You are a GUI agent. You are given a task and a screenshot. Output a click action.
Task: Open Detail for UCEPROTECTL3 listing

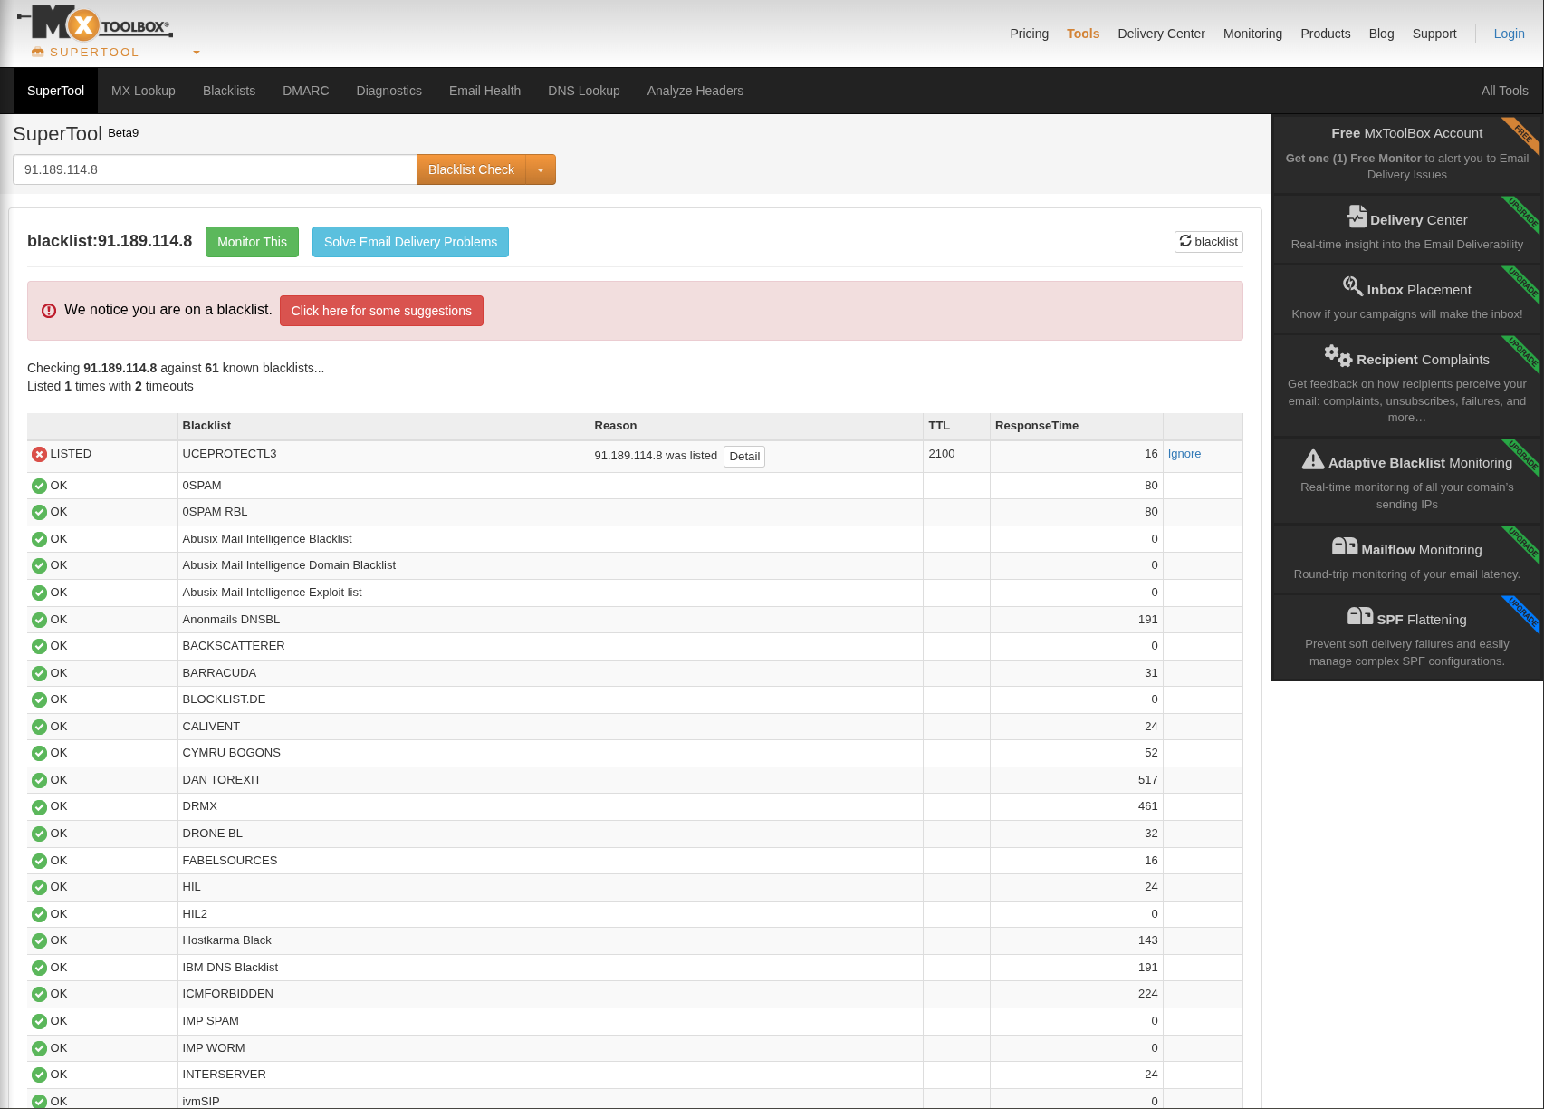[744, 456]
